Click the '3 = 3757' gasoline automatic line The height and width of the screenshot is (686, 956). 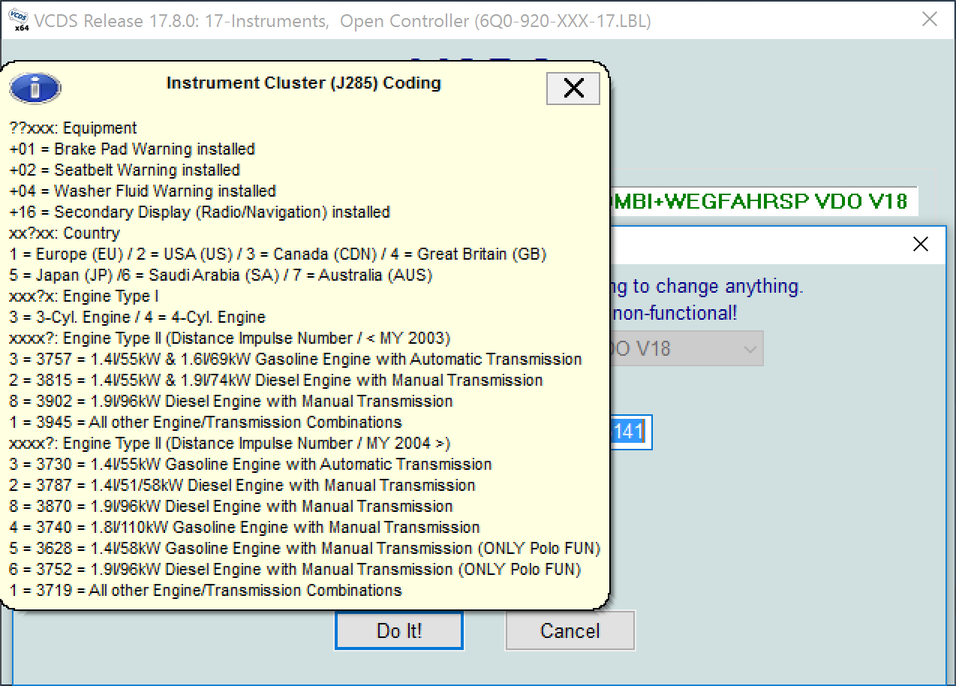296,360
